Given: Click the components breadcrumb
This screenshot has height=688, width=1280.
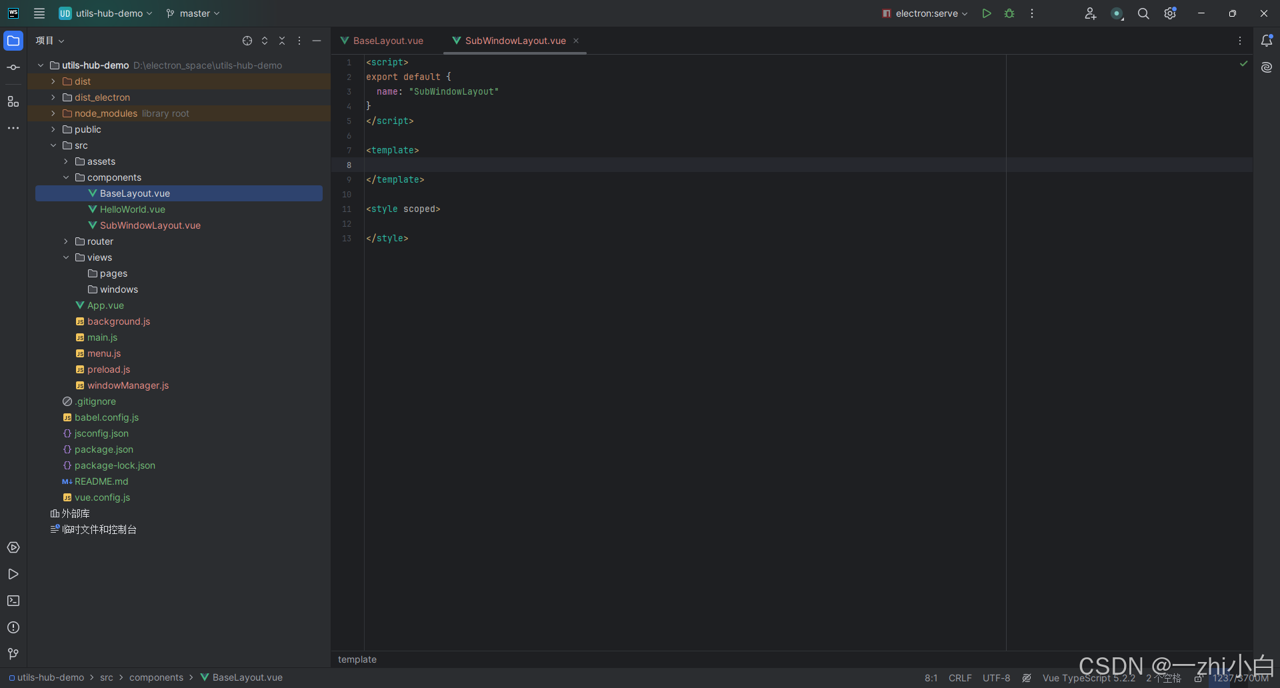Looking at the screenshot, I should click(x=156, y=677).
